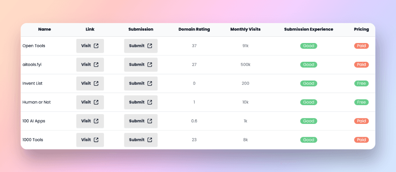Click external-link icon in 100 AI Apps Submit button
This screenshot has width=396, height=172.
(150, 121)
